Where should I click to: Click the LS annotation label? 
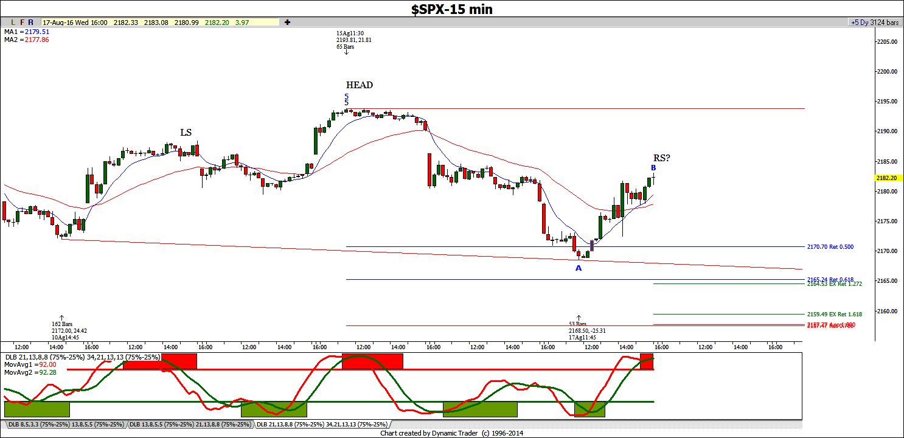pos(186,133)
